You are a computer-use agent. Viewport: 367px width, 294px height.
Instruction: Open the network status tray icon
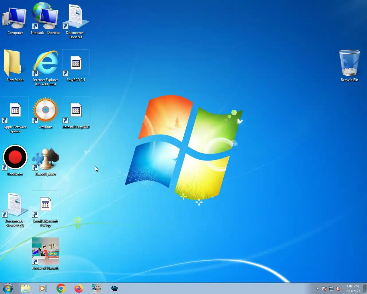pos(331,289)
